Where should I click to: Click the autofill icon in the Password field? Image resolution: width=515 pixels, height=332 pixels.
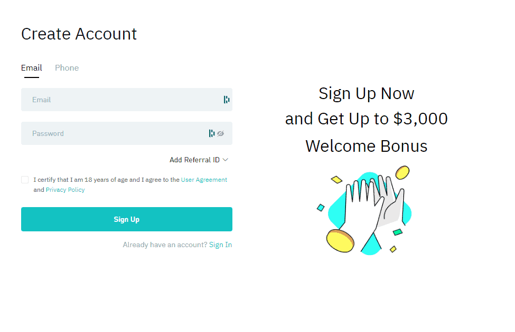212,133
